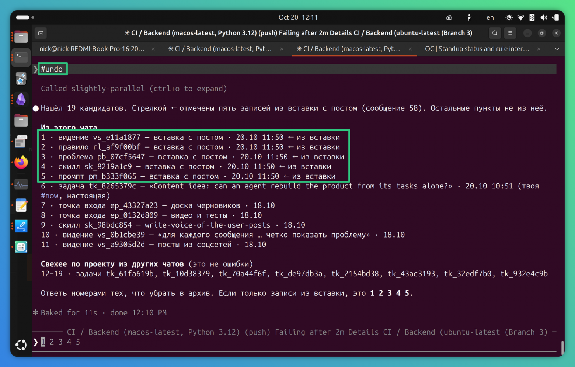Open the Terminal app in the dock
Screen dimensions: 575x367
21,57
